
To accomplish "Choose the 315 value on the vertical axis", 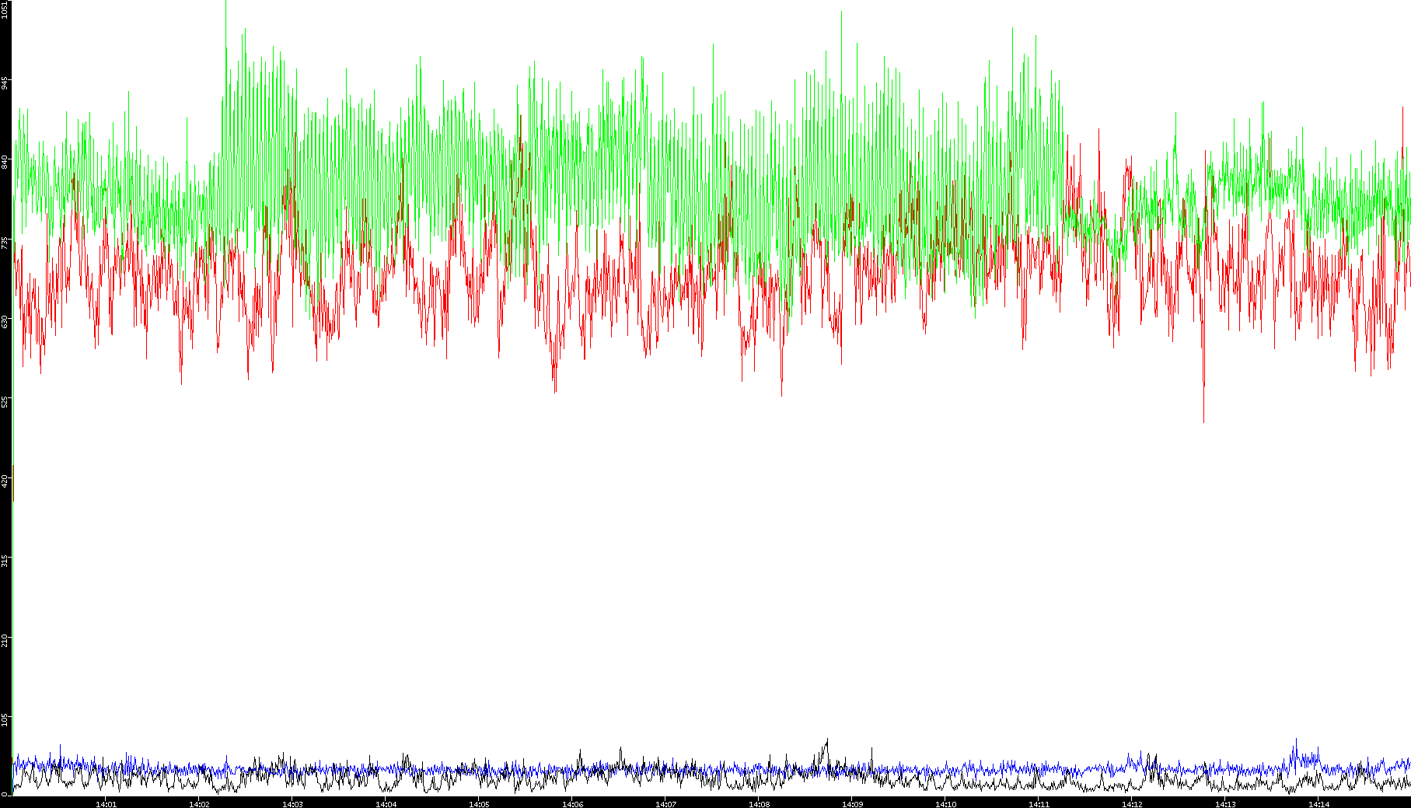I will coord(5,560).
